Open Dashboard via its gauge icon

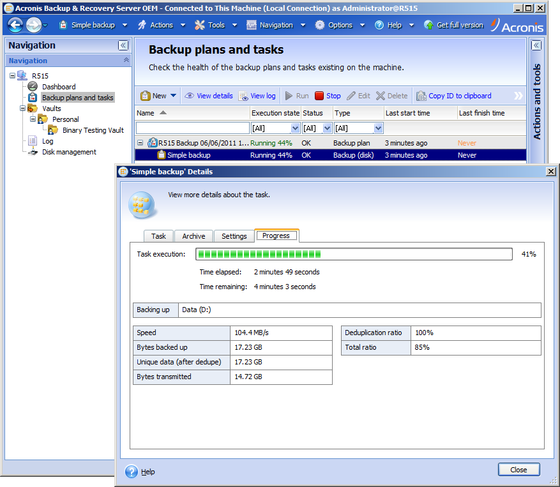[33, 86]
